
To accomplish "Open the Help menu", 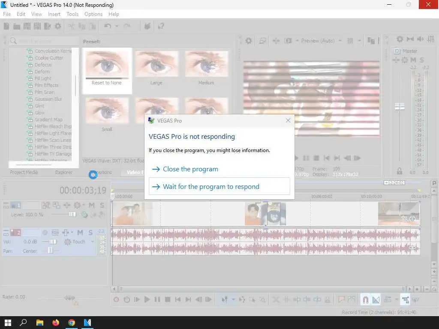I will 114,14.
